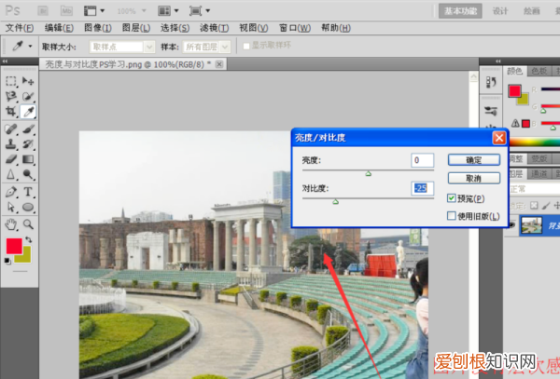Viewport: 560px width, 379px height.
Task: Click the red foreground color swatch in toolbox
Action: coord(14,246)
